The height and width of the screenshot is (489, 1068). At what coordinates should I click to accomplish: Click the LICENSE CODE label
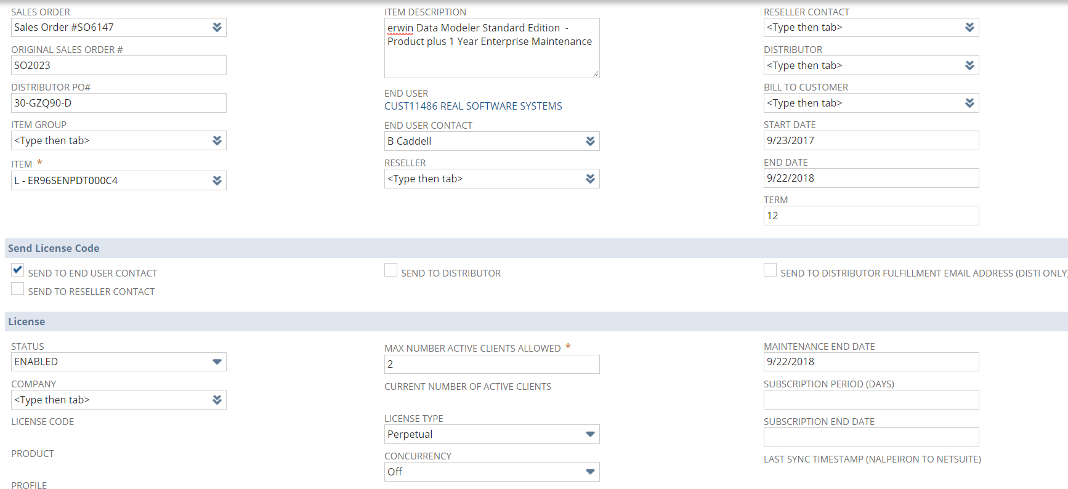point(42,422)
